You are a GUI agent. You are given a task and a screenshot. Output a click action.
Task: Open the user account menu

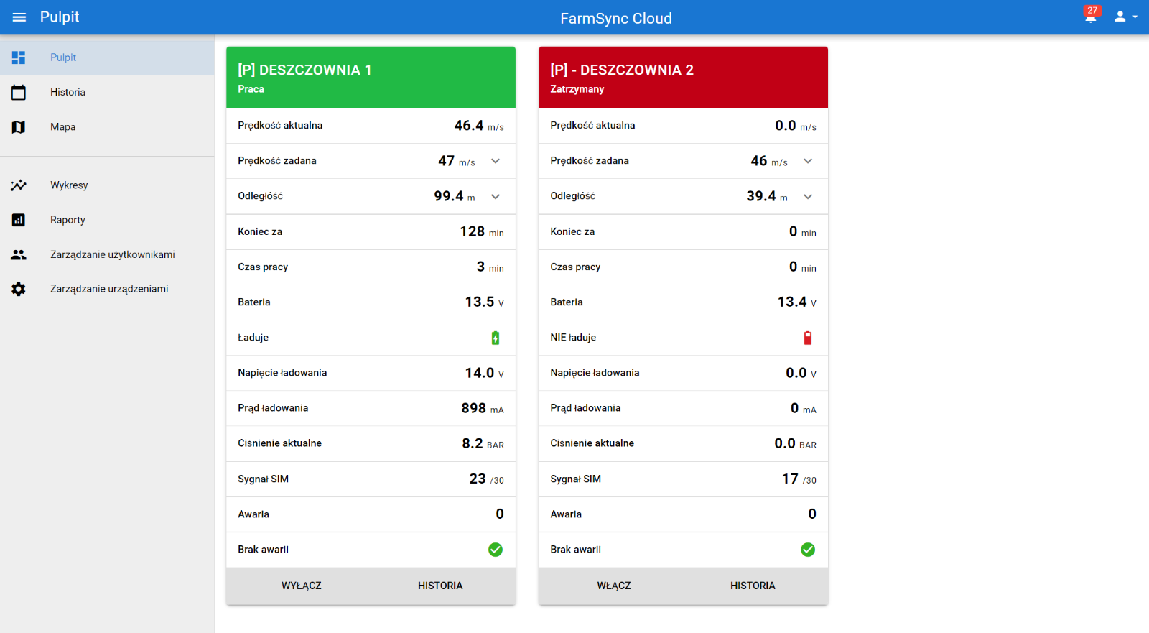1124,17
